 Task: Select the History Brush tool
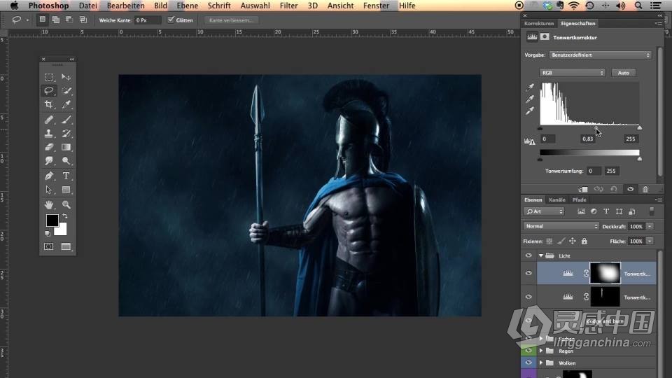click(66, 133)
